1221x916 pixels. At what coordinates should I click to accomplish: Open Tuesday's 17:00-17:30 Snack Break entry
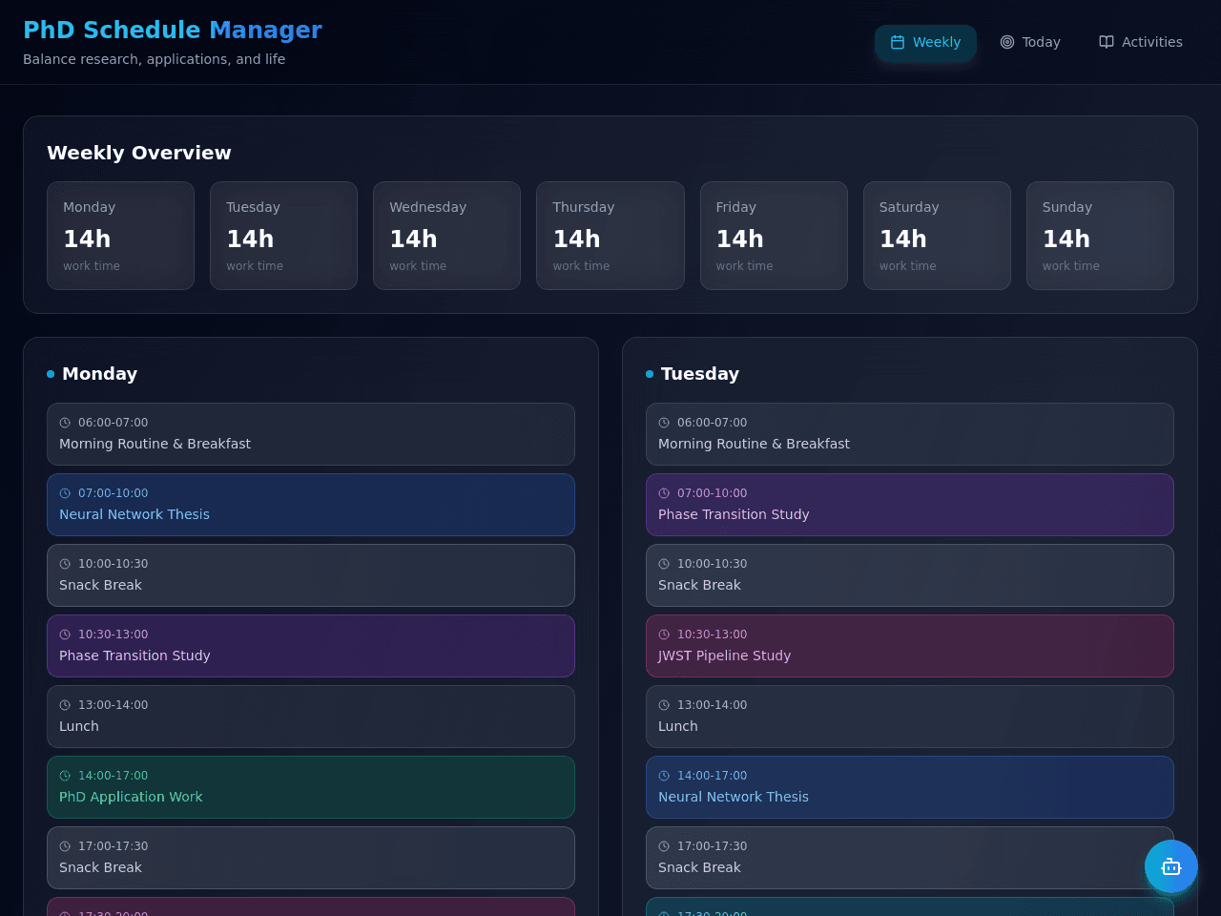[910, 858]
